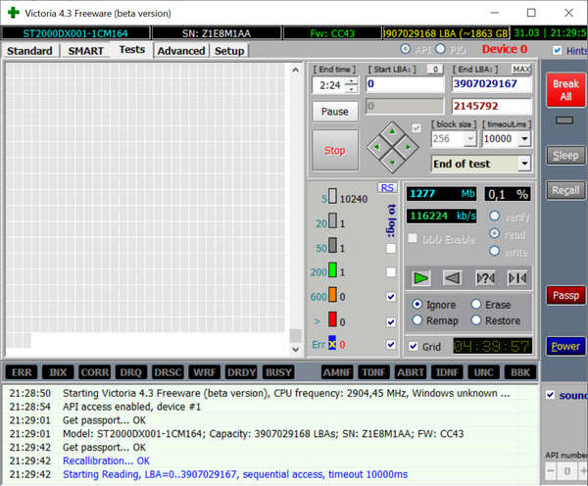Toggle log checkbox for 50 ms blocks
Image resolution: width=588 pixels, height=486 pixels.
[x=391, y=248]
